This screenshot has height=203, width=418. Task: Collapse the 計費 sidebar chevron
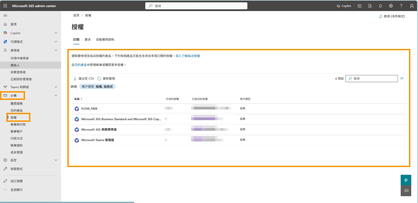coord(56,96)
